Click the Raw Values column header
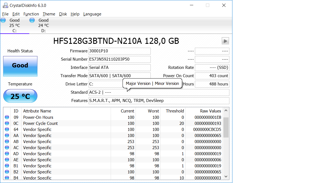The height and width of the screenshot is (183, 318). tap(210, 111)
